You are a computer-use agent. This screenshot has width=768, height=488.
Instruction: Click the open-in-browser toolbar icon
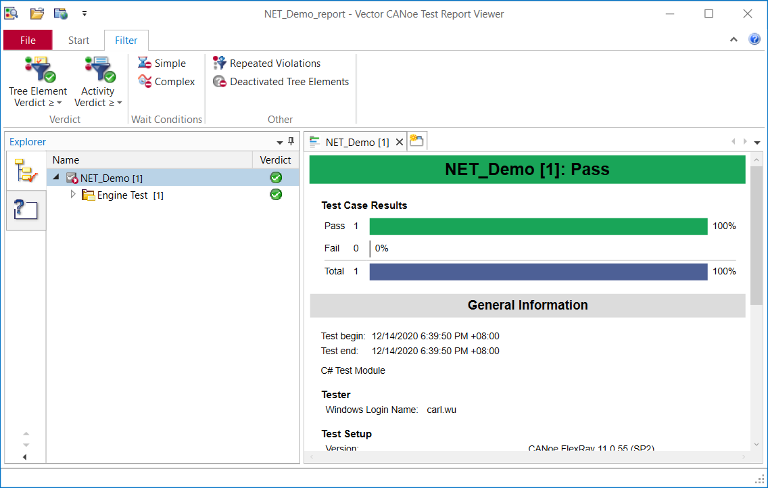pos(61,14)
